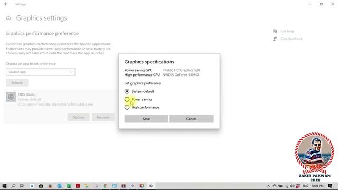Open the clock showing 10:04 PM

317,186
